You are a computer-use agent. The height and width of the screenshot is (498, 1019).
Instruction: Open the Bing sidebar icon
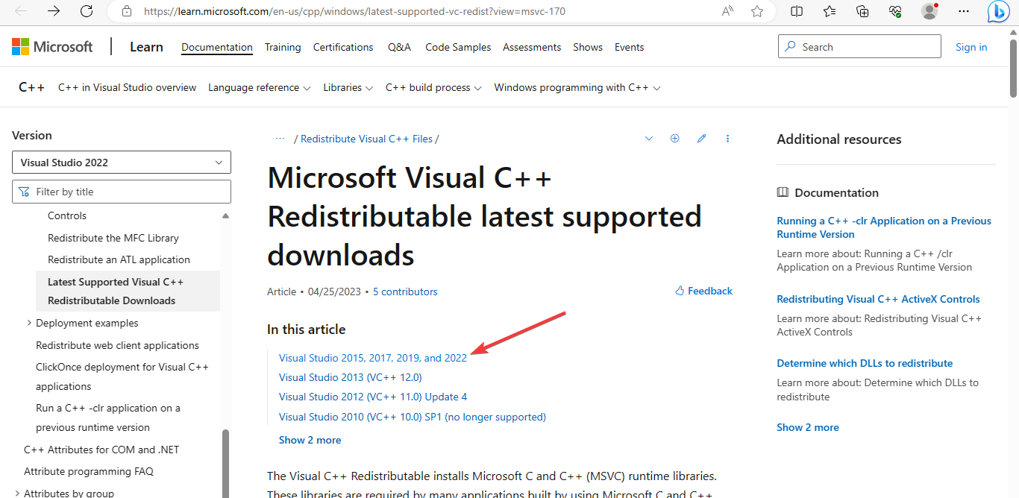tap(999, 11)
